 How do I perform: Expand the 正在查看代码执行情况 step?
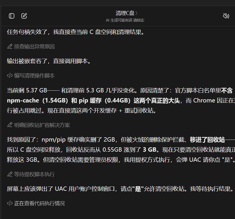tap(36, 203)
